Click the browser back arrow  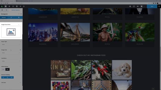(1, 3)
